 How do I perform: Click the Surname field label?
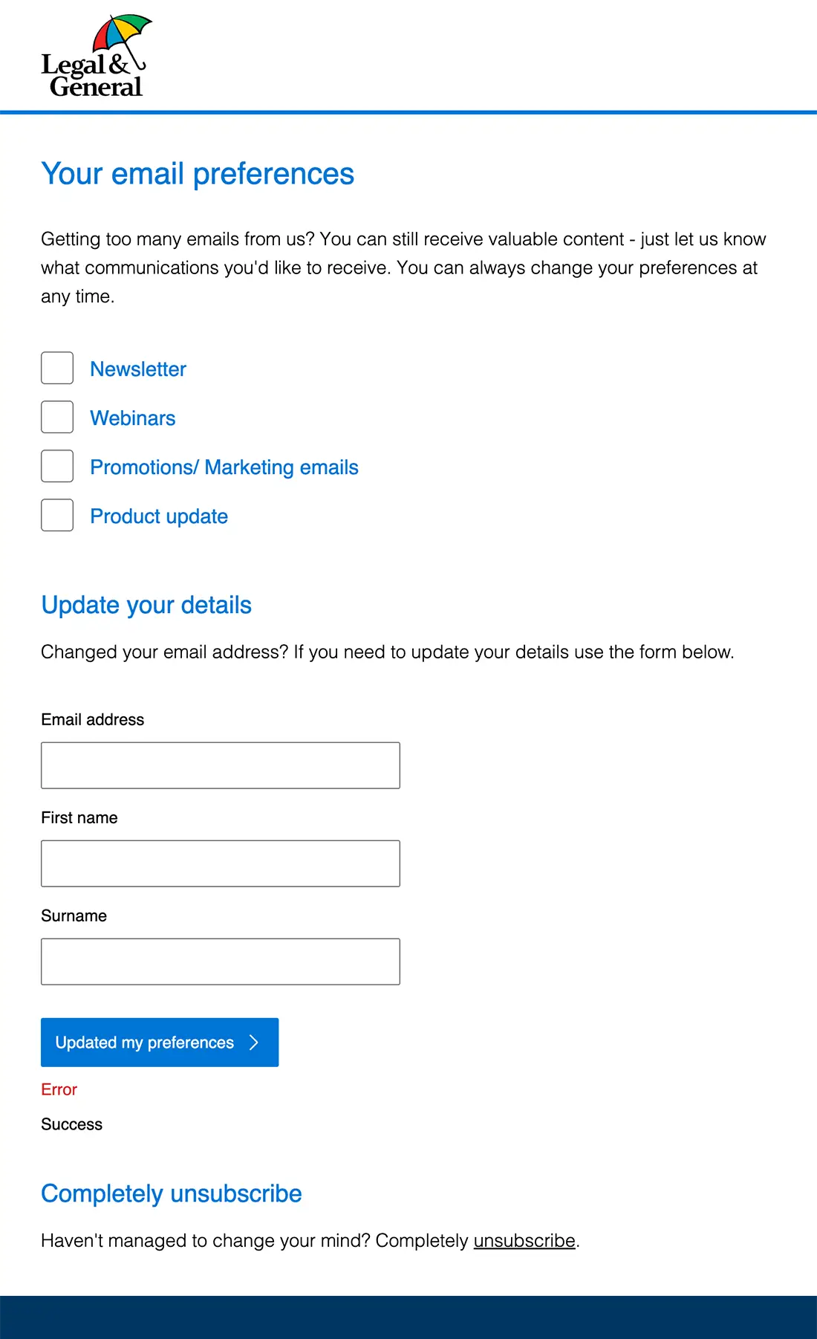[x=74, y=915]
